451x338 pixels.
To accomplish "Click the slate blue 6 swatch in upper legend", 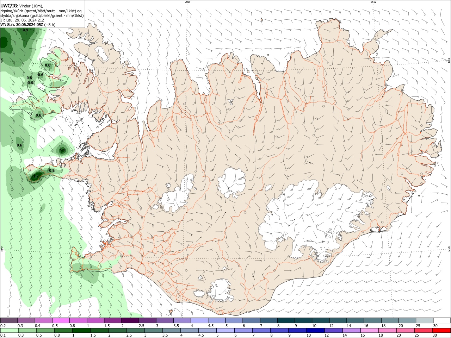I will pyautogui.click(x=252, y=321).
